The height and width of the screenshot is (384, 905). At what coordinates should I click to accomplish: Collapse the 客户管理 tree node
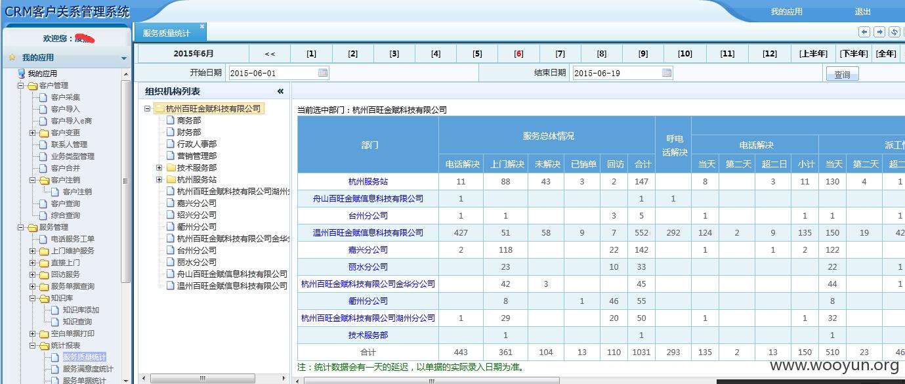(21, 85)
